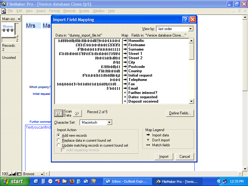Click the 'Pounds sterling' source data row

pos(101,75)
